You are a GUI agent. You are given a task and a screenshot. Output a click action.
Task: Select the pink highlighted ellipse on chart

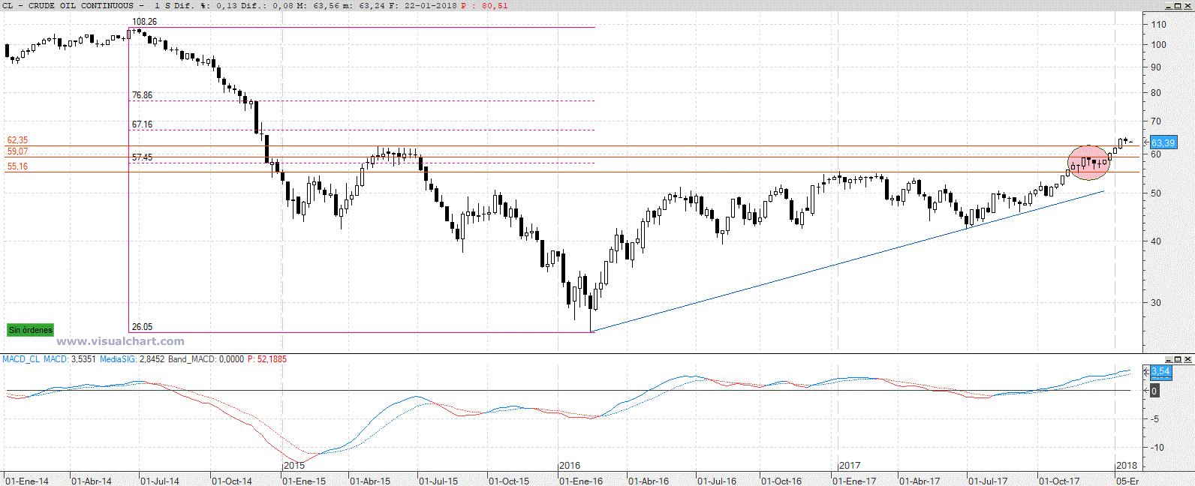(x=1088, y=163)
